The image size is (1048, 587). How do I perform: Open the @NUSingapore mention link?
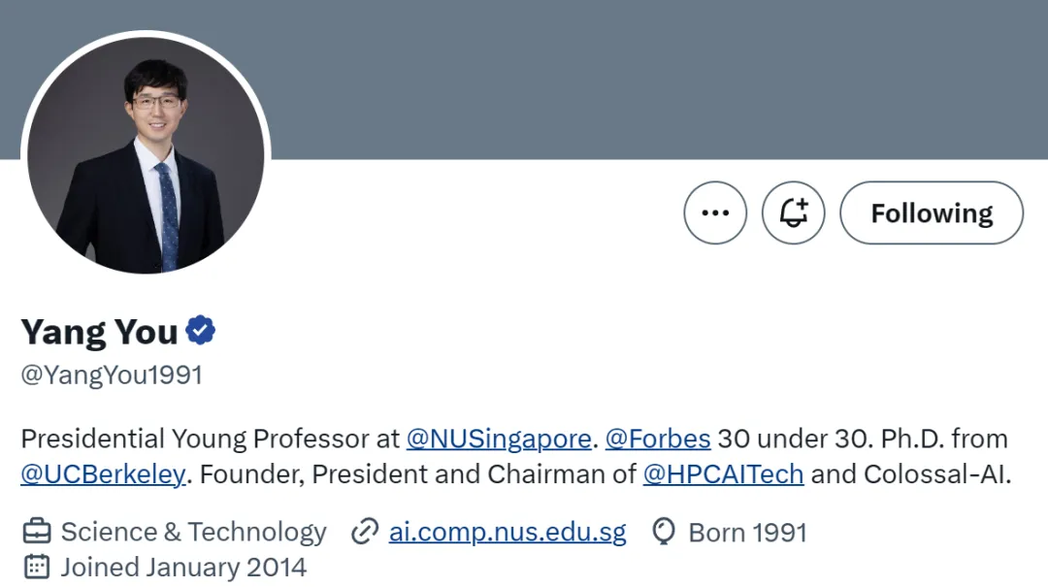tap(499, 439)
